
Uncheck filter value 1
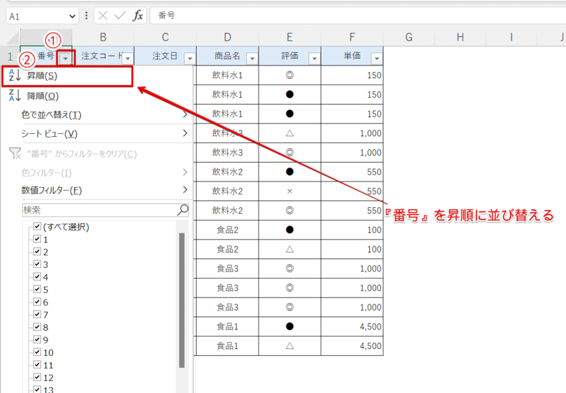pos(37,239)
